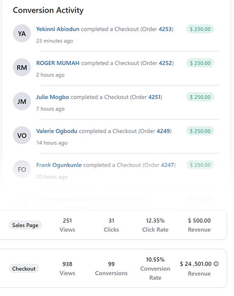
Task: Open order 4249 link
Action: 163,131
